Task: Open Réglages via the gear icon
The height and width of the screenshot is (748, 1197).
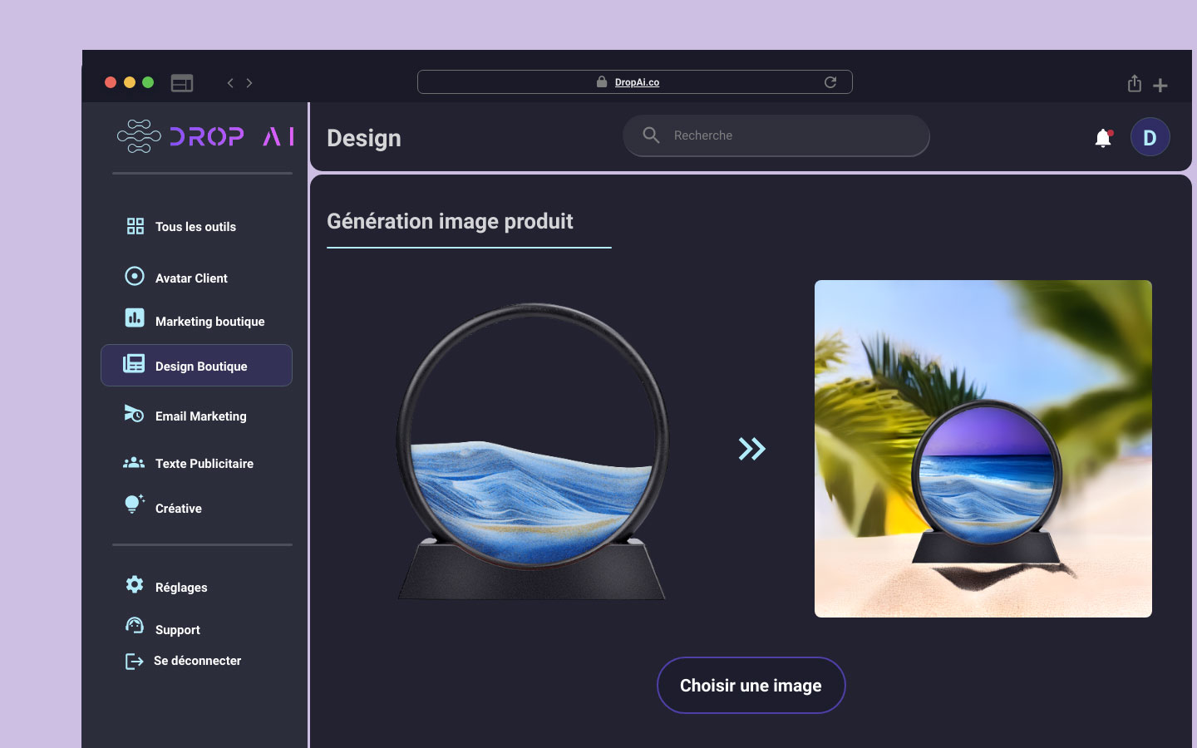Action: click(135, 585)
